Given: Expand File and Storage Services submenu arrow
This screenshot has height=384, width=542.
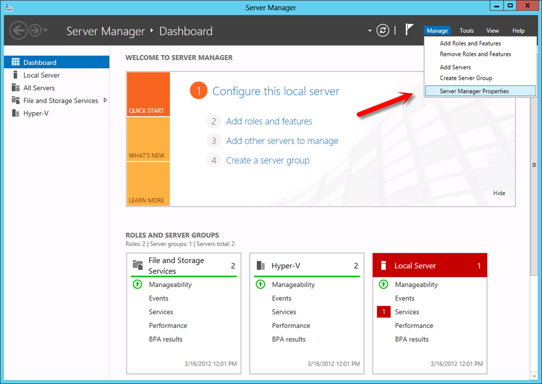Looking at the screenshot, I should coord(105,100).
